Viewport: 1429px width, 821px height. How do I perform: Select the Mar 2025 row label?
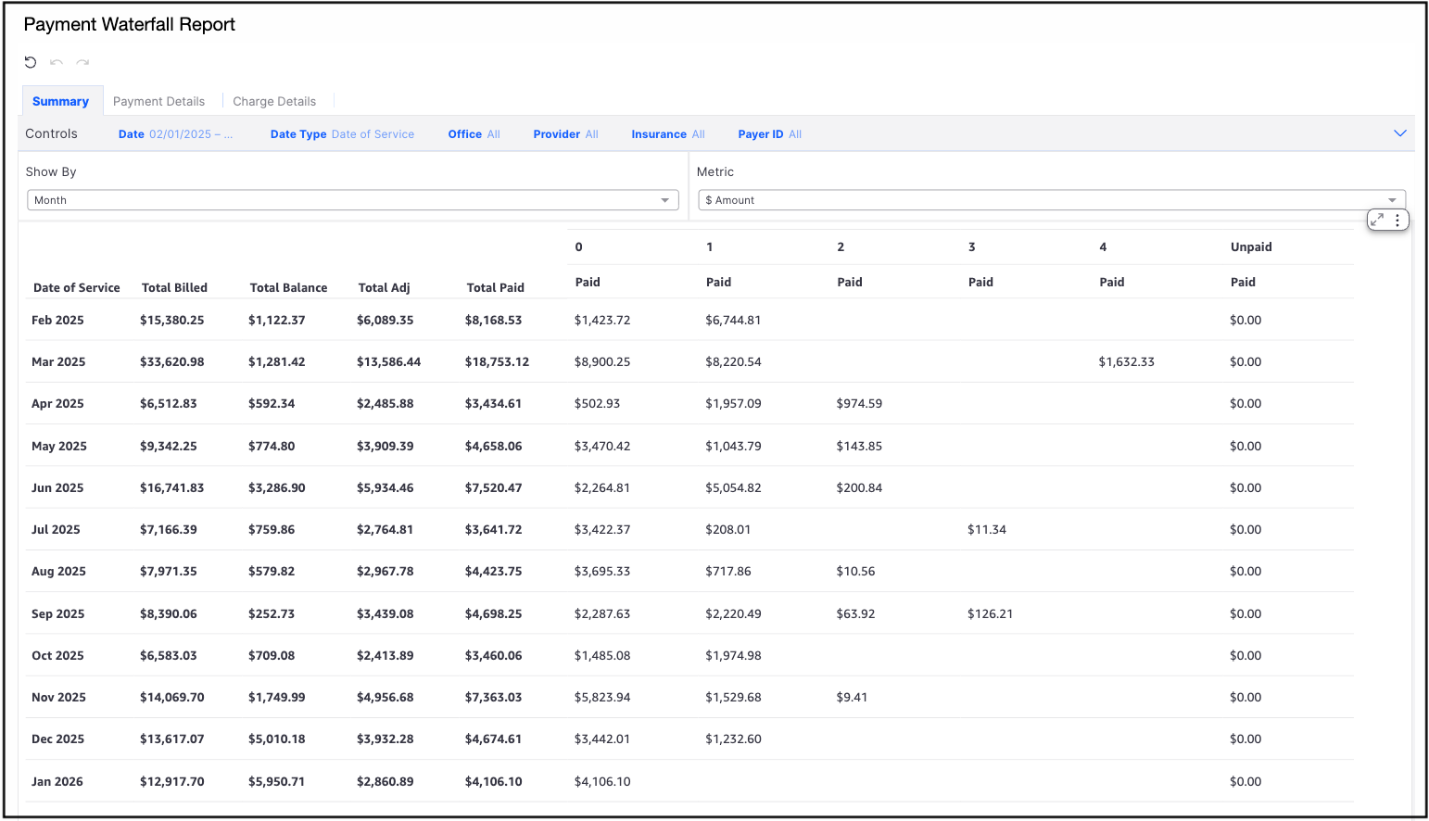click(58, 361)
